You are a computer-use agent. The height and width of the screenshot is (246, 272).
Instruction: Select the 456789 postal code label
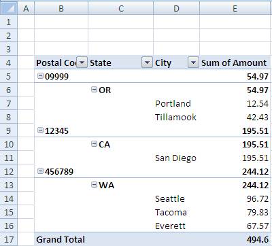point(59,172)
